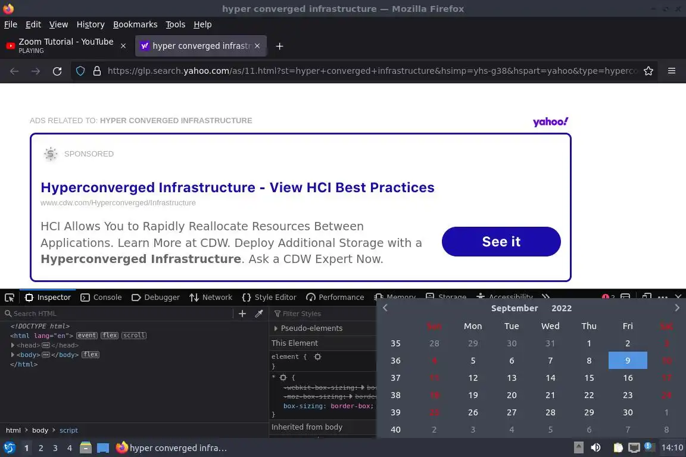This screenshot has height=457, width=686.
Task: Click the Filter Styles input field
Action: 324,314
